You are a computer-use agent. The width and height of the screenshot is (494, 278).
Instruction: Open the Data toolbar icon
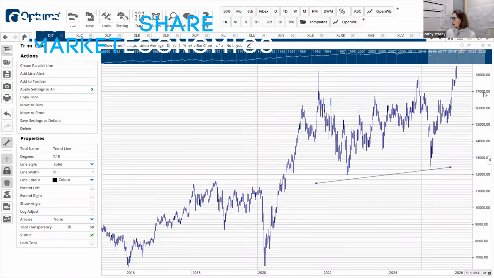pos(139,16)
